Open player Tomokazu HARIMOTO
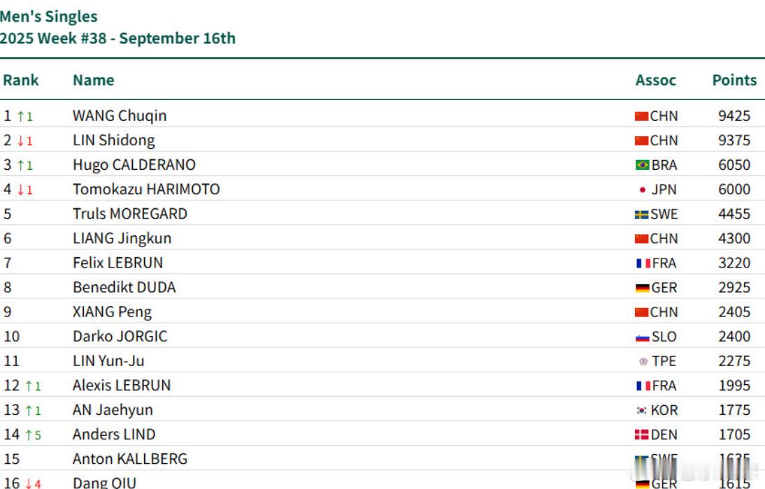This screenshot has width=765, height=489. tap(146, 189)
